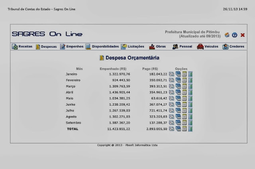Click the yellow notepad icon for TOTAL
Image resolution: width=255 pixels, height=169 pixels.
click(x=184, y=129)
